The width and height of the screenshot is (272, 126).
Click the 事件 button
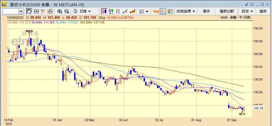(x=206, y=11)
